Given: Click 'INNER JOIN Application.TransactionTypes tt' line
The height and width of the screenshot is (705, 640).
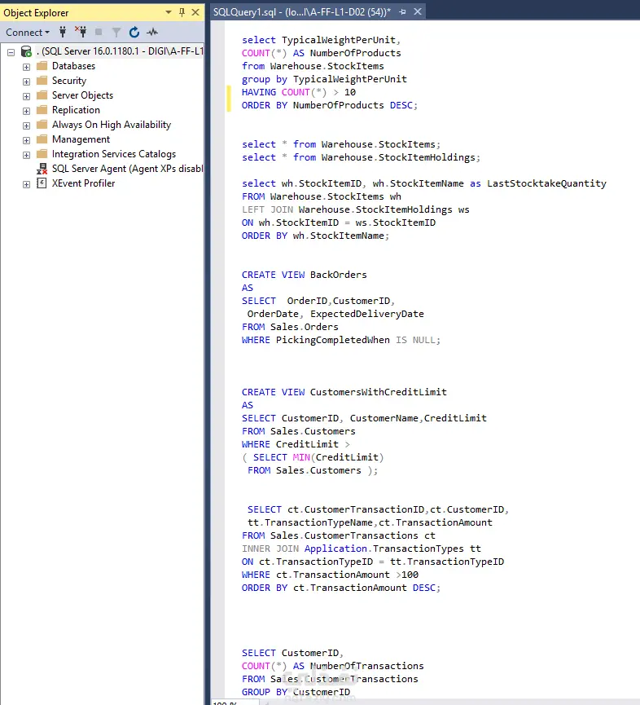Looking at the screenshot, I should coord(361,549).
